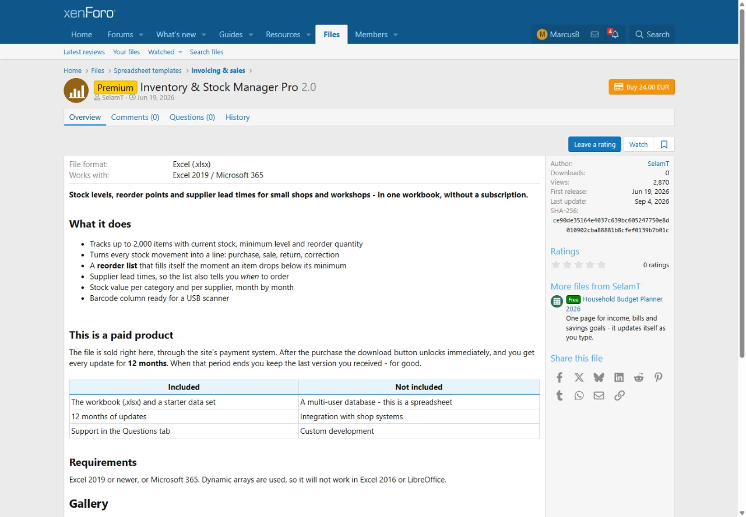
Task: Open Search files sub-navigation link
Action: pyautogui.click(x=206, y=52)
